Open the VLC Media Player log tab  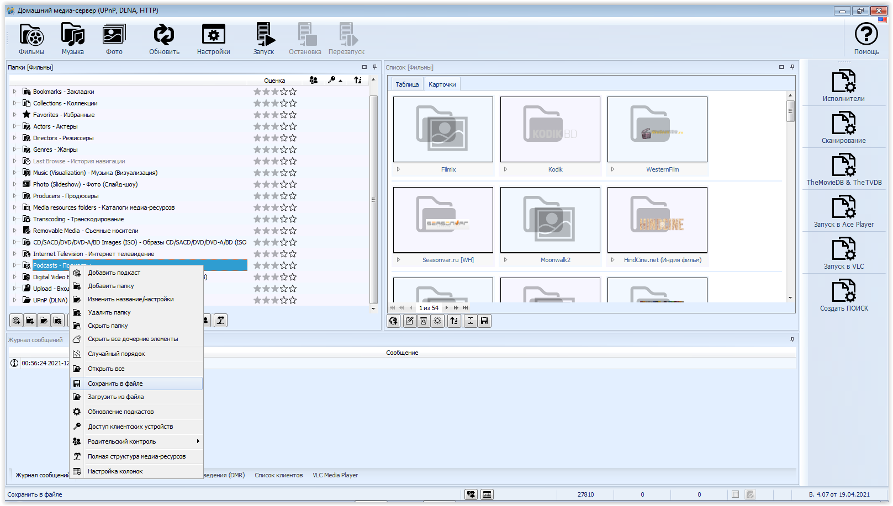point(335,475)
